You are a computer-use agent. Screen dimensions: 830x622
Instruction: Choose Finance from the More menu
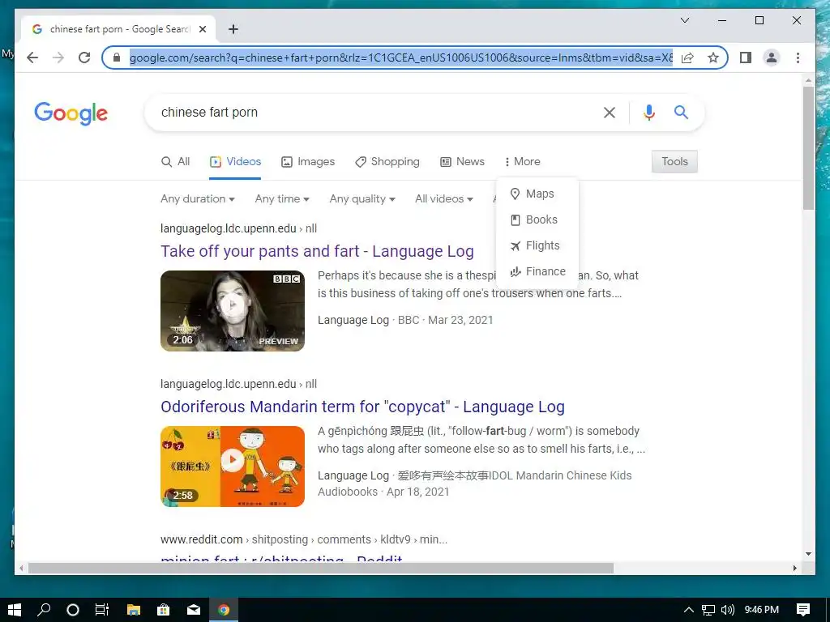click(x=537, y=271)
